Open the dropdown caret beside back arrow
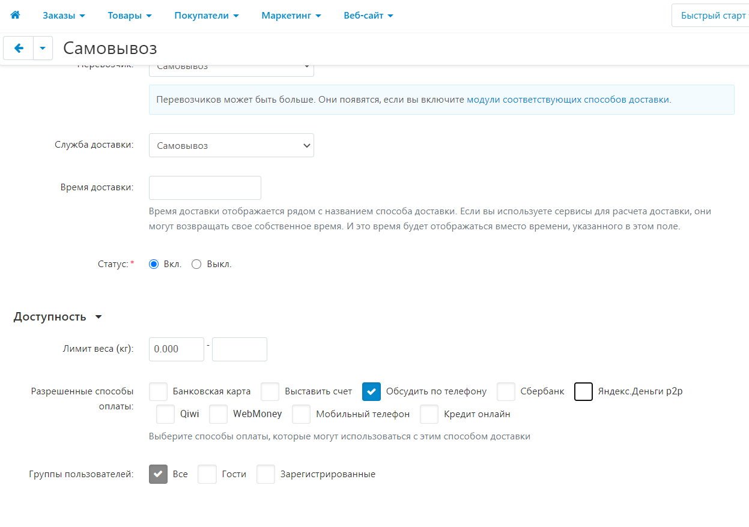Screen dimensions: 749x527 [42, 49]
